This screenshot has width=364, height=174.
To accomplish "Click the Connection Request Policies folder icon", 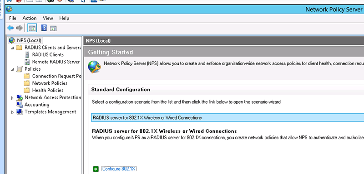I will click(x=27, y=76).
